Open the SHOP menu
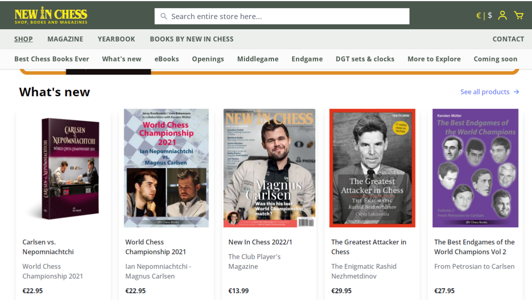Screen dimensions: 532x300 [24, 39]
